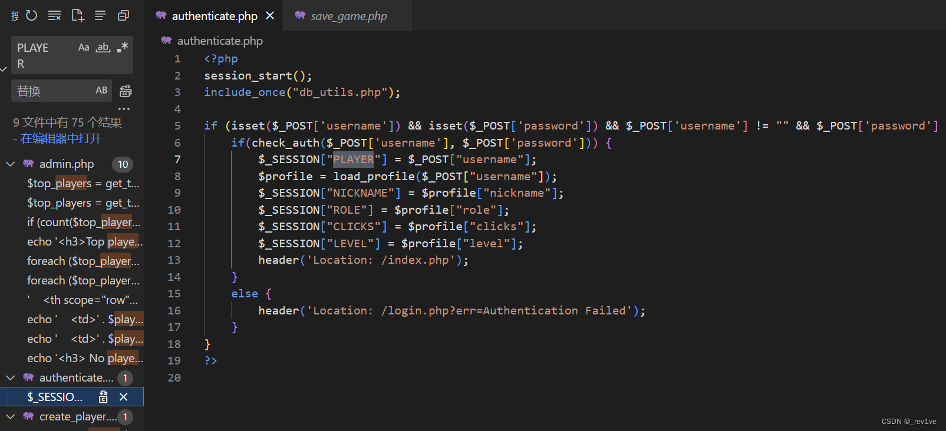Image resolution: width=946 pixels, height=431 pixels.
Task: Click 'Authentication Failed' text on line 16
Action: tap(554, 310)
